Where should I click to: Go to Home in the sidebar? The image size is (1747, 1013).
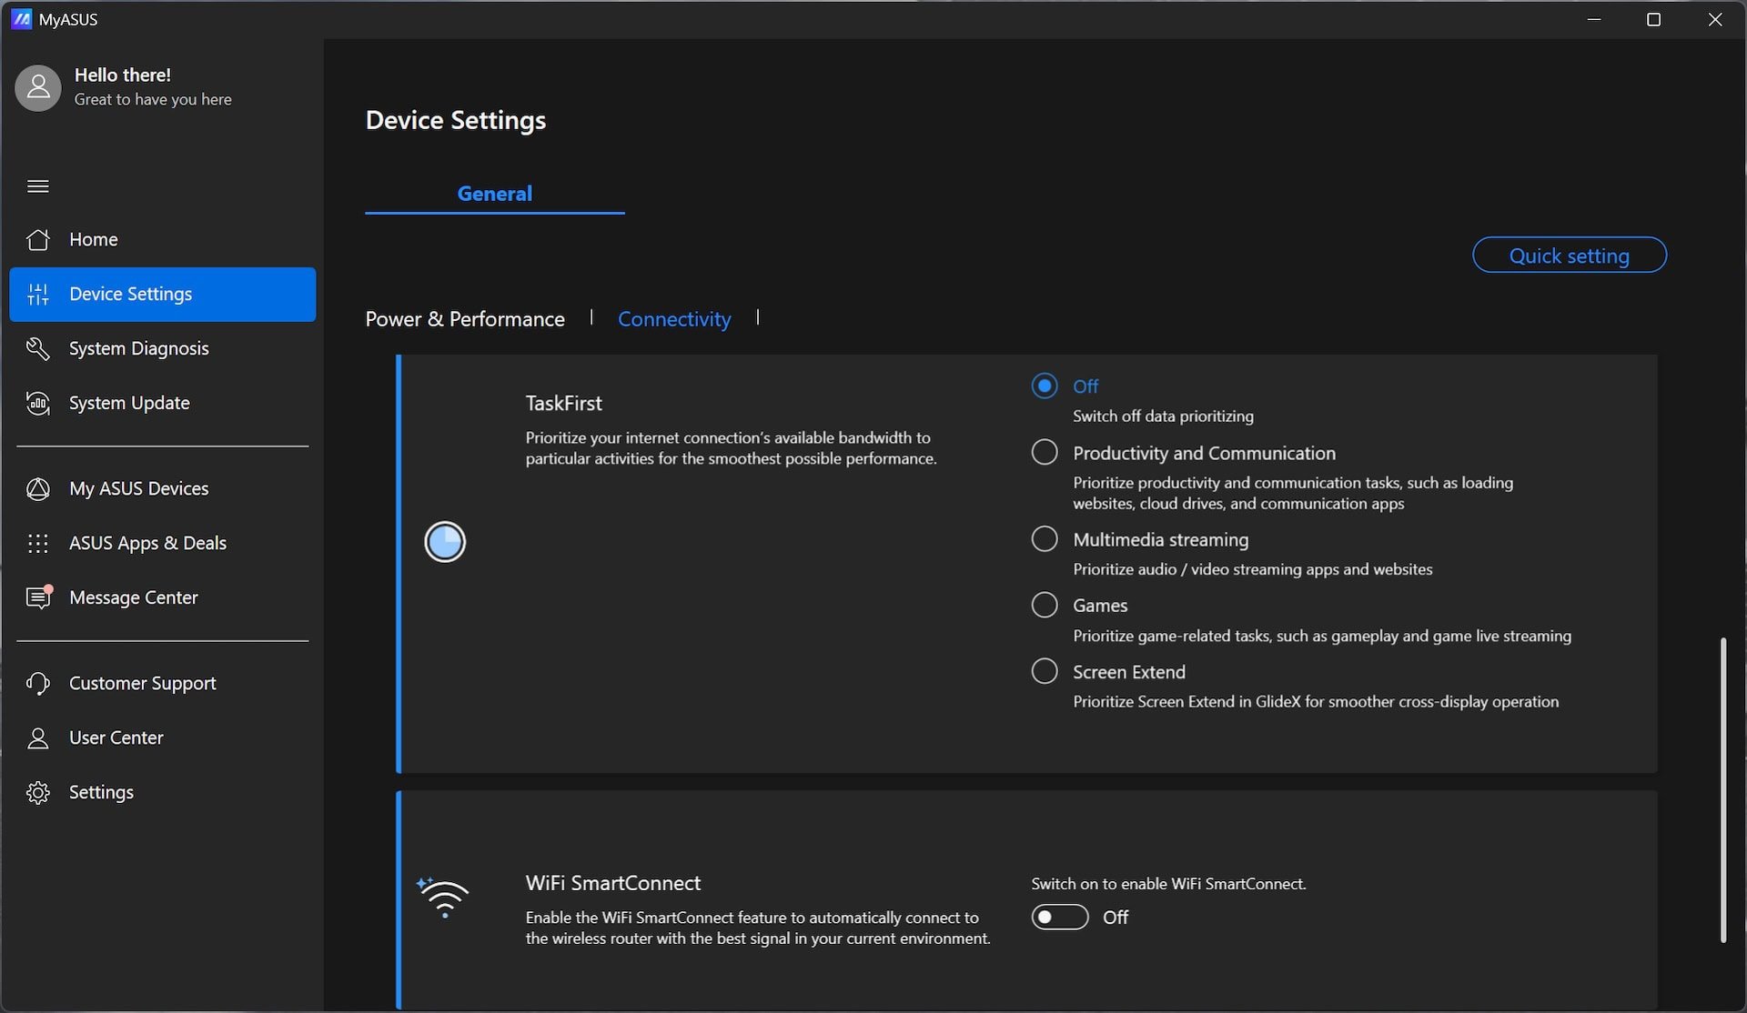coord(163,239)
